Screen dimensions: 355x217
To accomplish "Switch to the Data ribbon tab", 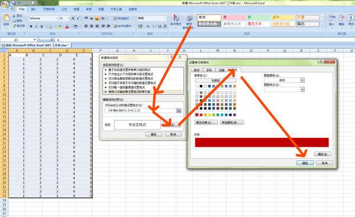I will click(76, 9).
